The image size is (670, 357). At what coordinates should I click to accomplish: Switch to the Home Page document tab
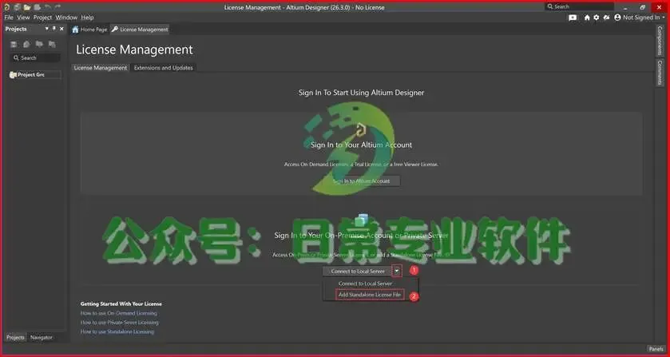(89, 30)
